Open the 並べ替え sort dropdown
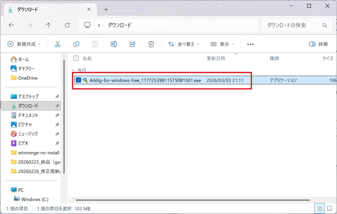 point(183,44)
